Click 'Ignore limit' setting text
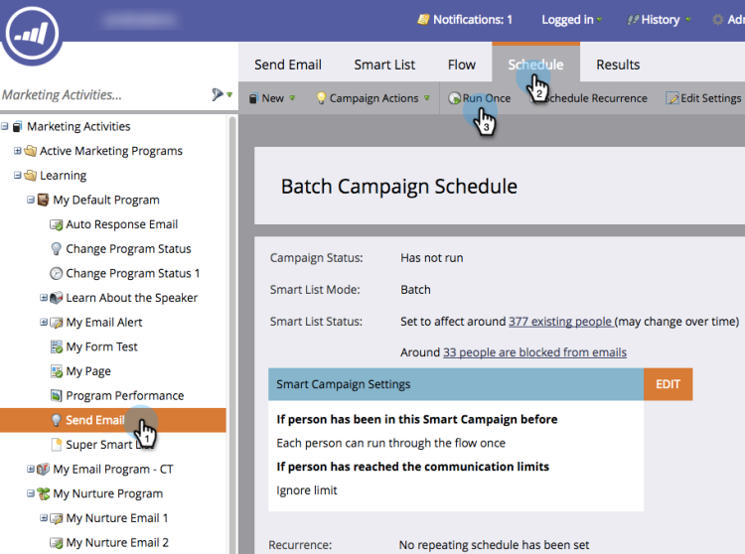The height and width of the screenshot is (554, 745). [x=307, y=490]
